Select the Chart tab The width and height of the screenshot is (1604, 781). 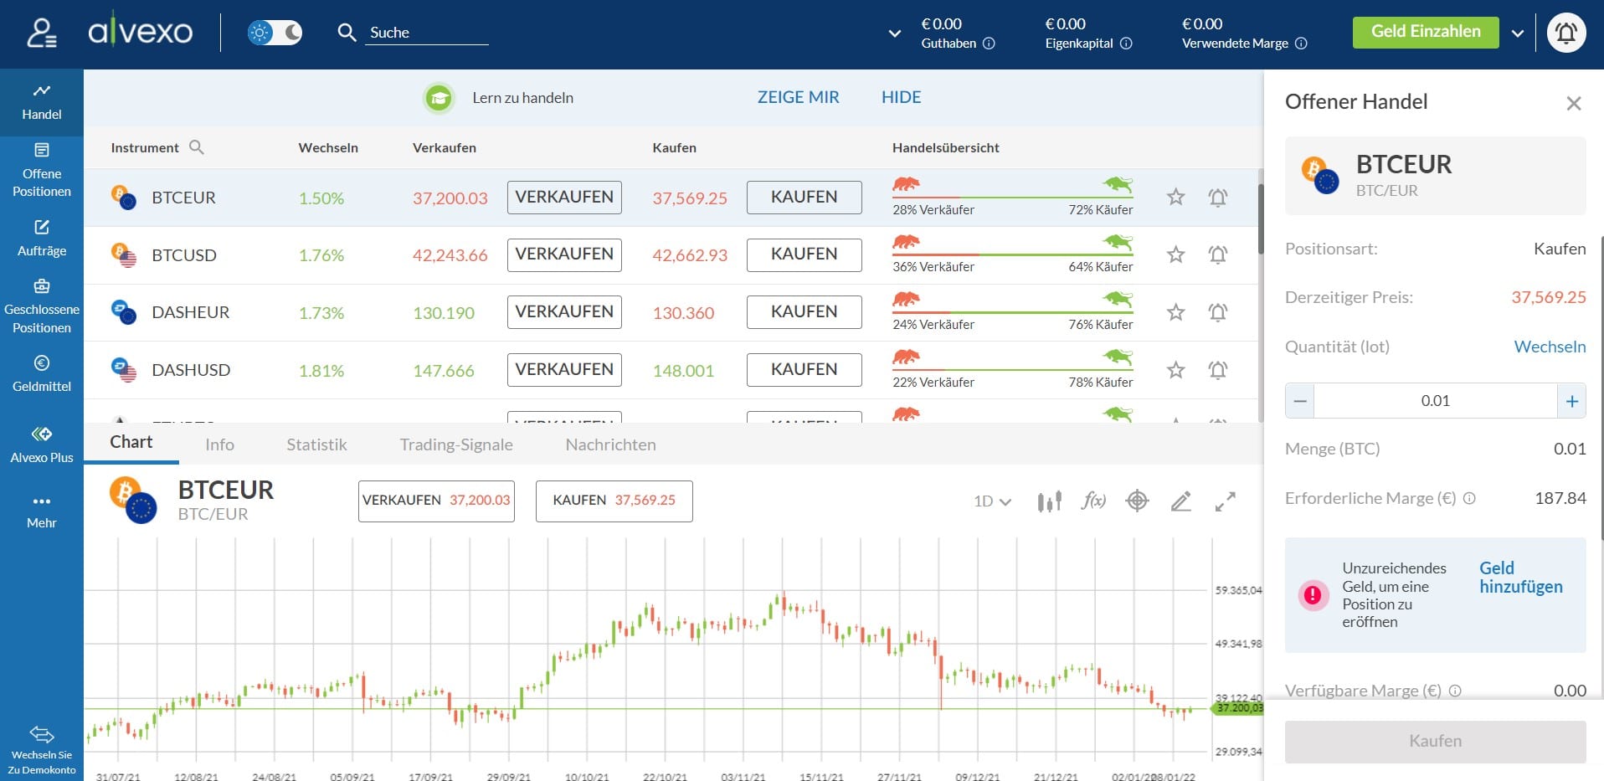(131, 443)
